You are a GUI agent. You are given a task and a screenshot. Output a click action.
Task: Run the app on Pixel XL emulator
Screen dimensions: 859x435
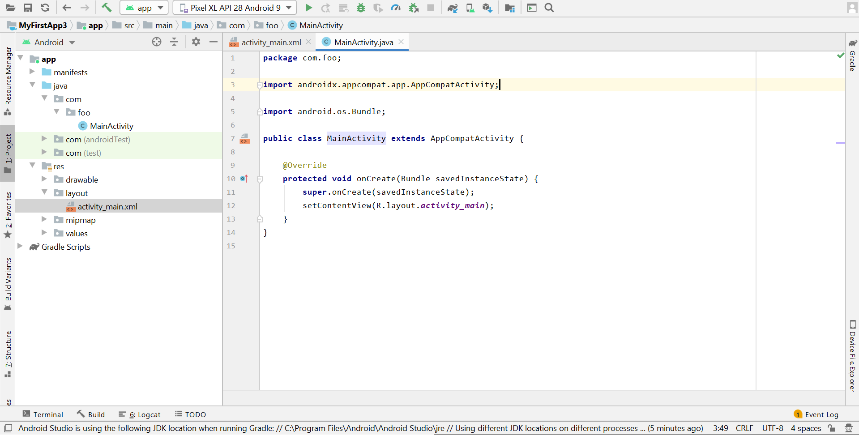[x=308, y=8]
